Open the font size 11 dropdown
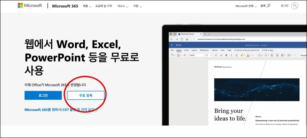 (209, 55)
